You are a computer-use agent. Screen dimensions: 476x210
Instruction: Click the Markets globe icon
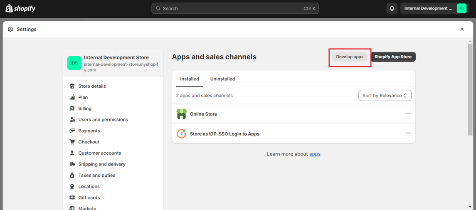tap(72, 208)
